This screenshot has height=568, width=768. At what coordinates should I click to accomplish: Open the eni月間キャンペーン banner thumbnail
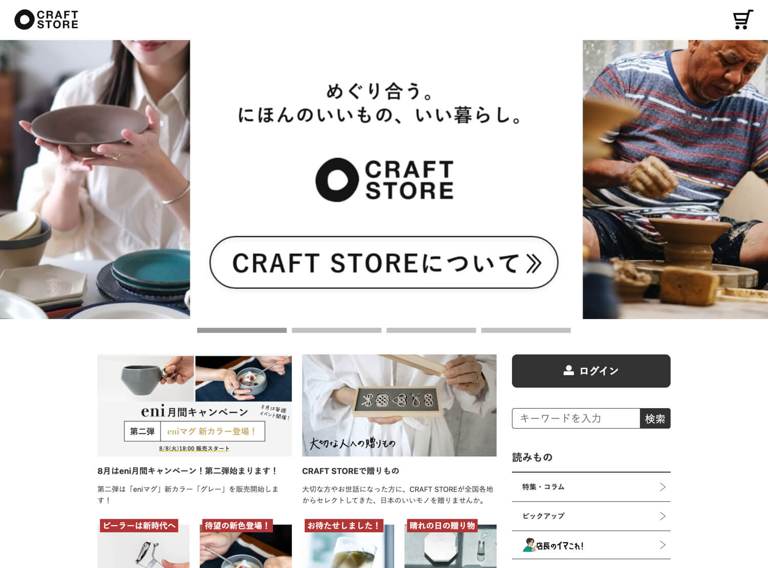pyautogui.click(x=195, y=405)
